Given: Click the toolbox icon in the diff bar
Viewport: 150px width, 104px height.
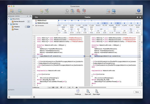Looking at the screenshot, I should [x=77, y=88].
